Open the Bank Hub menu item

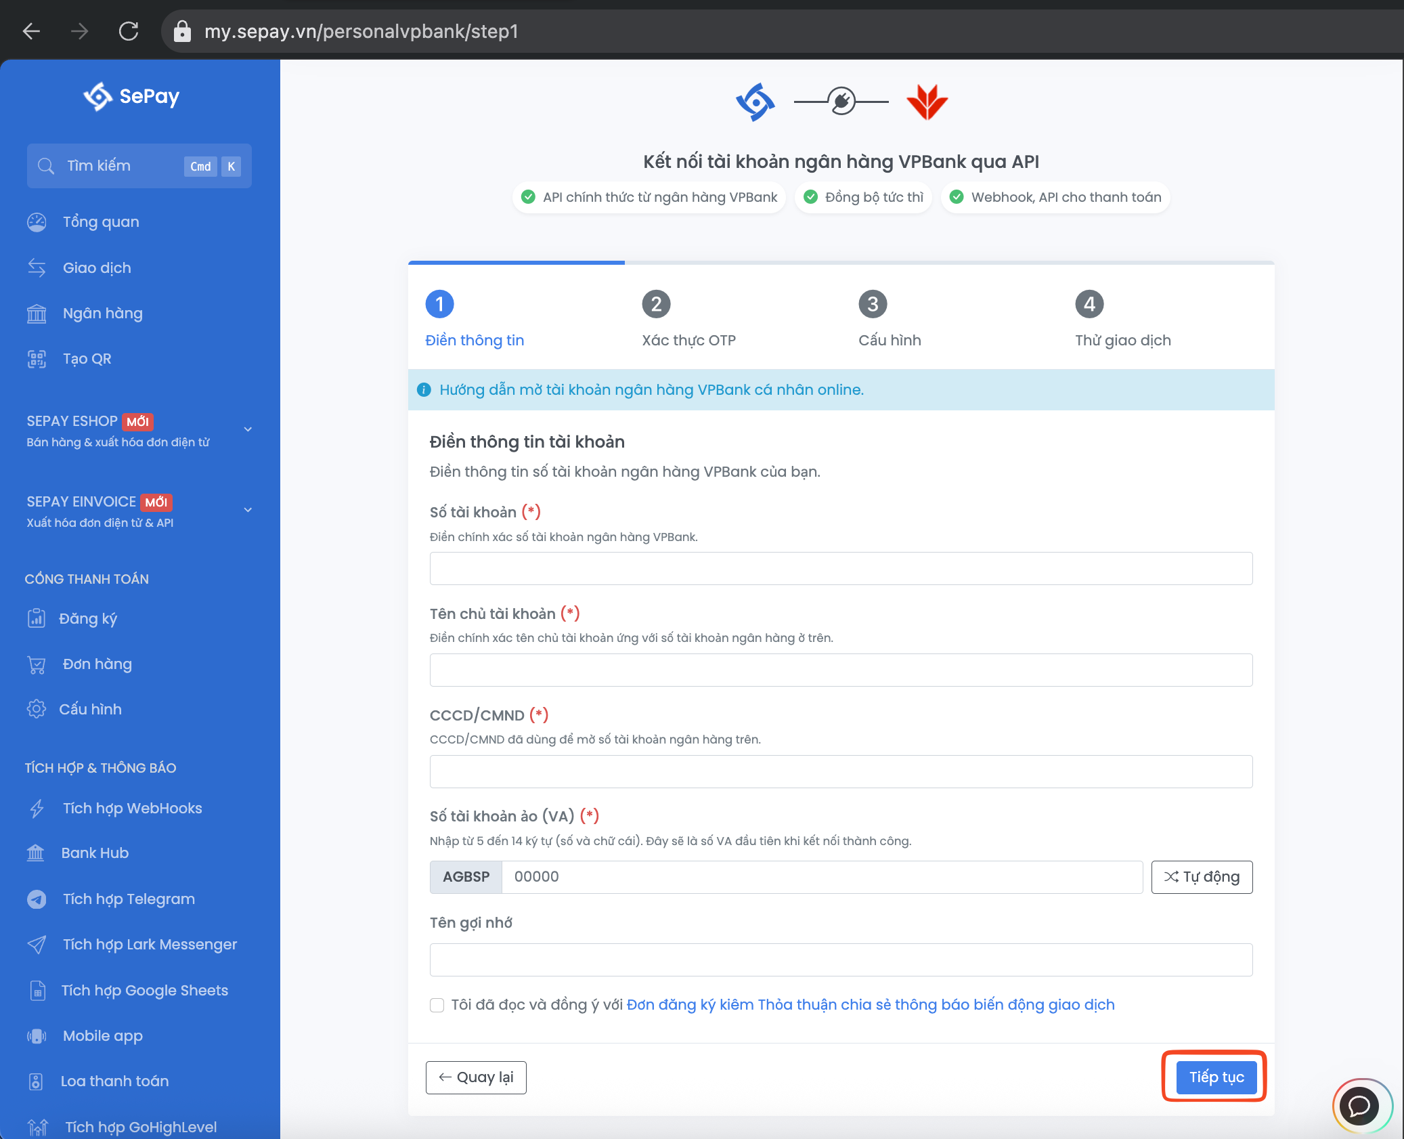95,853
